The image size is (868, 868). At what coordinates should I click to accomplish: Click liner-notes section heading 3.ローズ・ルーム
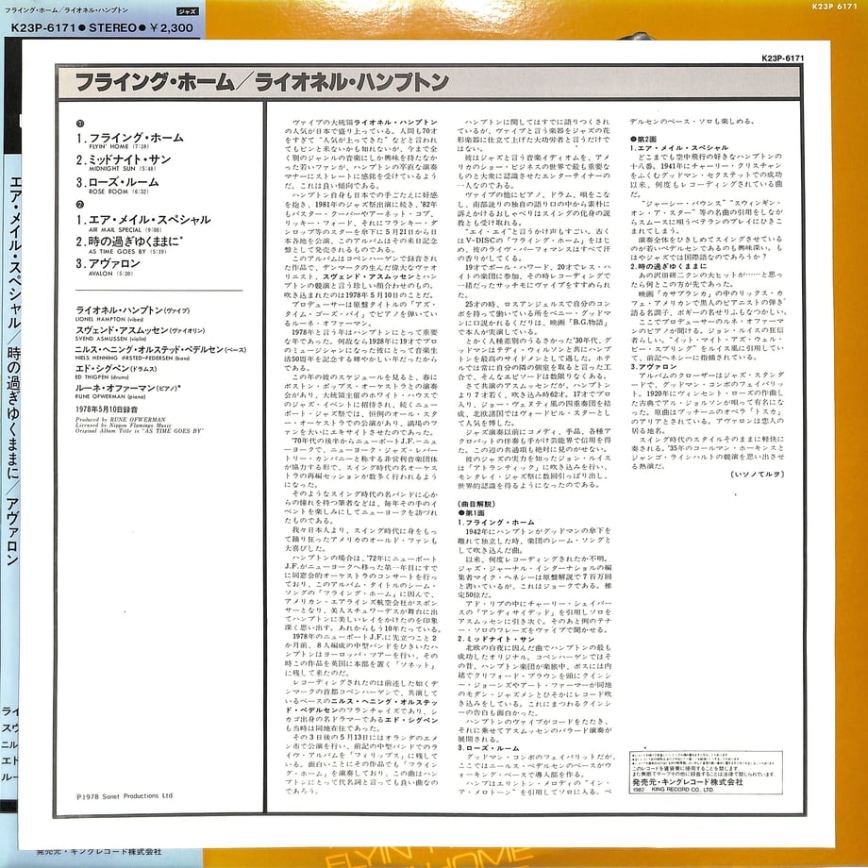tap(489, 748)
